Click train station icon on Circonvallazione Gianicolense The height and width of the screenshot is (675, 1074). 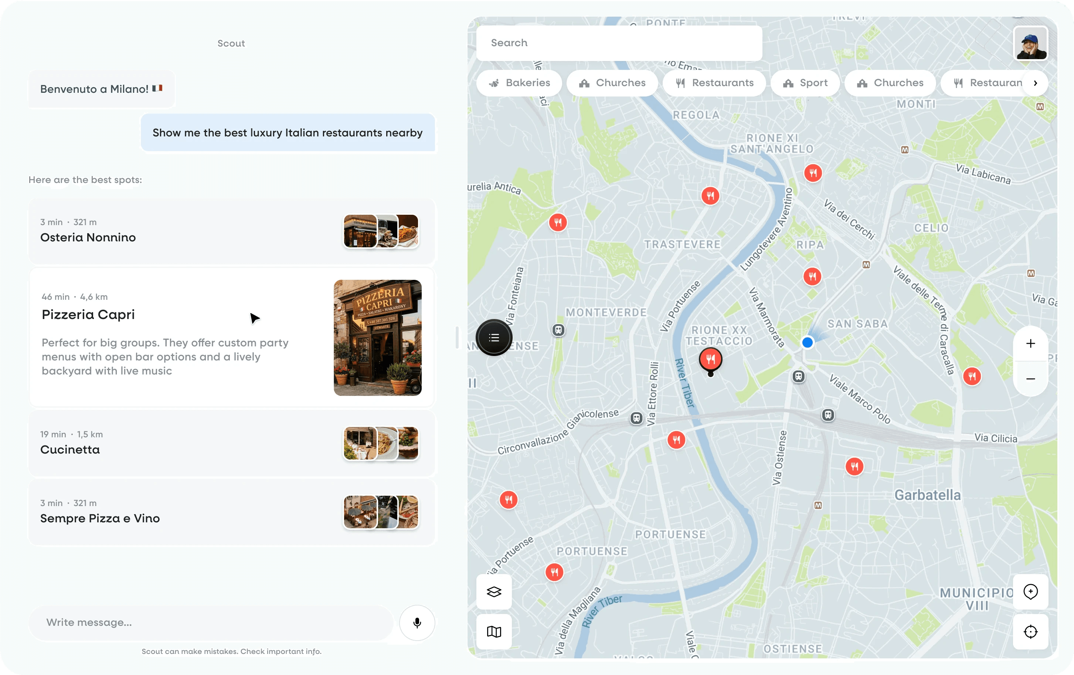(636, 418)
